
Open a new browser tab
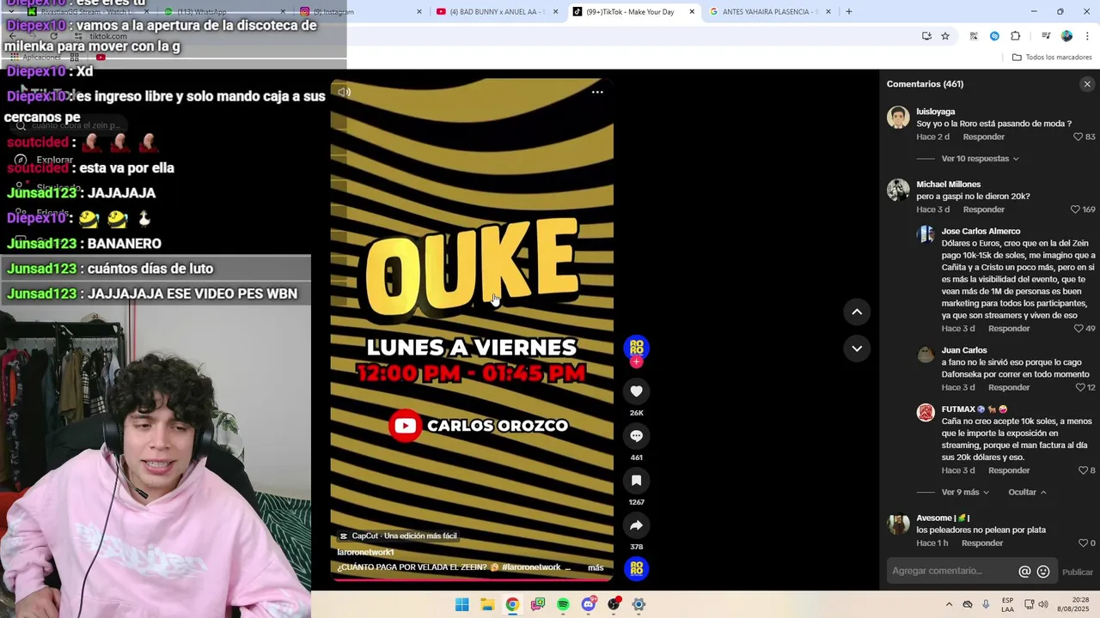click(x=849, y=12)
